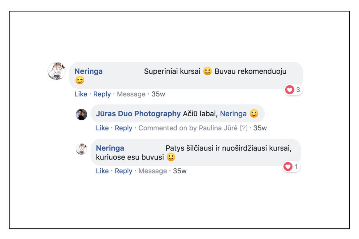The height and width of the screenshot is (239, 359).
Task: Reply to Jūras Duo Photography comment
Action: (123, 128)
